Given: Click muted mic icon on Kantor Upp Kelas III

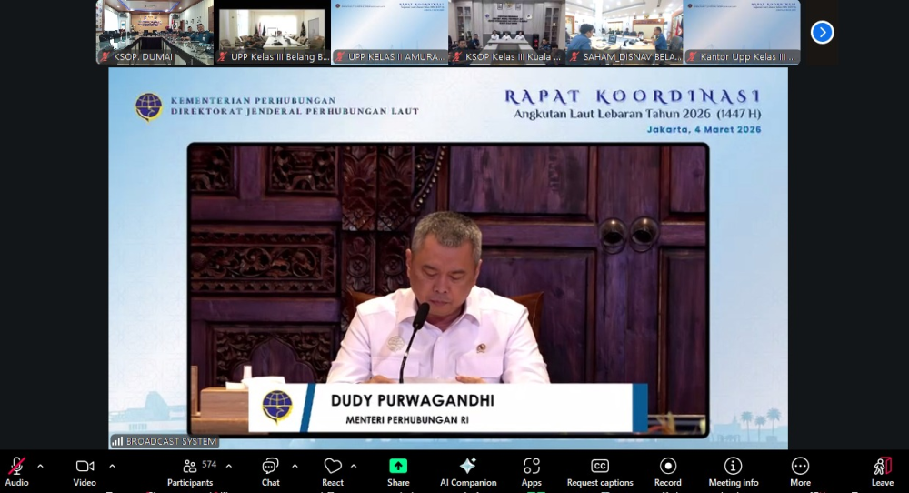Looking at the screenshot, I should [692, 56].
